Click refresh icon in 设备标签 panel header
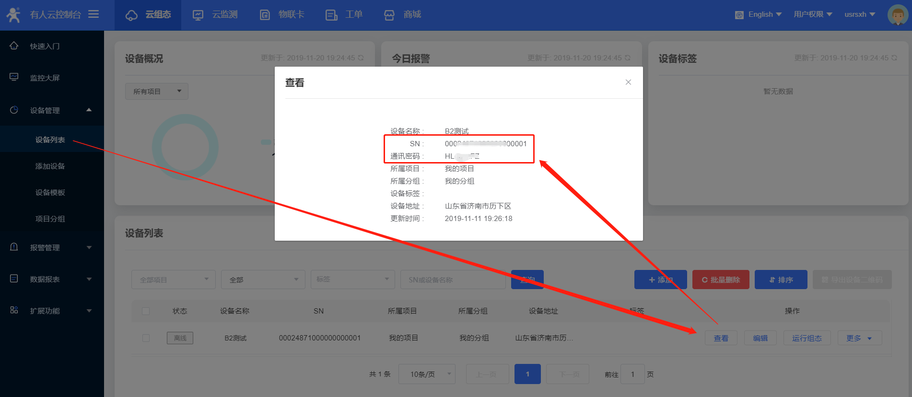The width and height of the screenshot is (912, 397). point(894,58)
